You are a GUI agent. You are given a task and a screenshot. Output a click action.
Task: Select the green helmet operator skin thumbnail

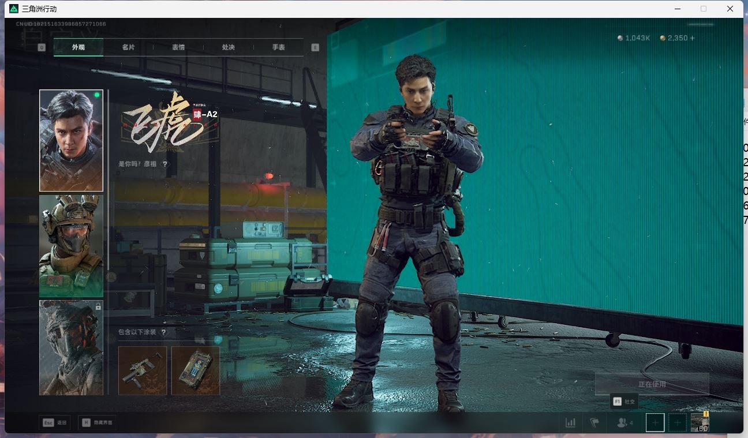[x=71, y=246]
